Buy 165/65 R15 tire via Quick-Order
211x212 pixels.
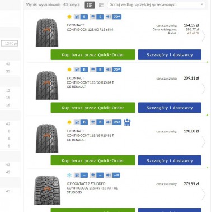click(93, 160)
